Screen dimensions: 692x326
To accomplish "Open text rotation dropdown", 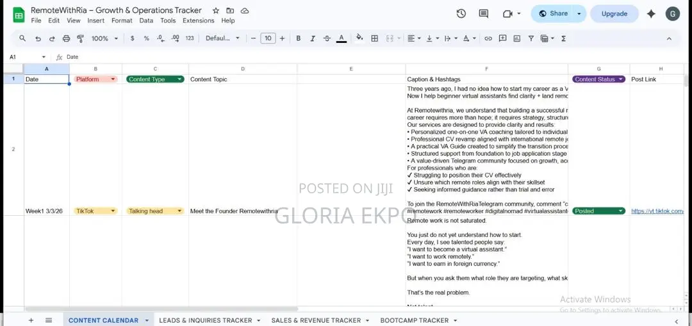I will [x=468, y=38].
